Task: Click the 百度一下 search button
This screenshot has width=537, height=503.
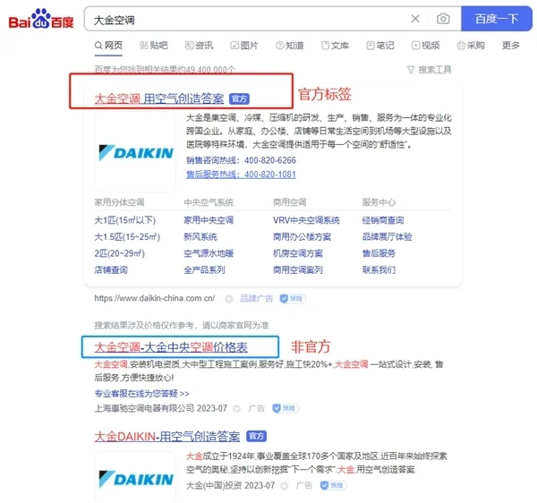Action: click(x=497, y=19)
